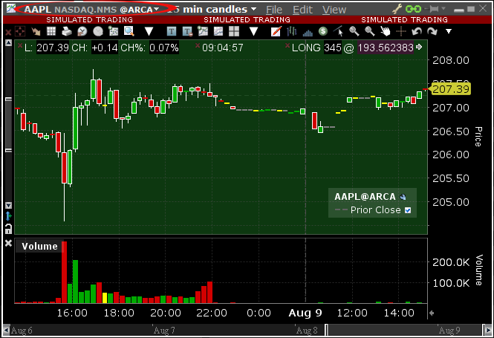Viewport: 494px width, 338px height.
Task: Toggle the Prior Close checkbox
Action: point(408,210)
